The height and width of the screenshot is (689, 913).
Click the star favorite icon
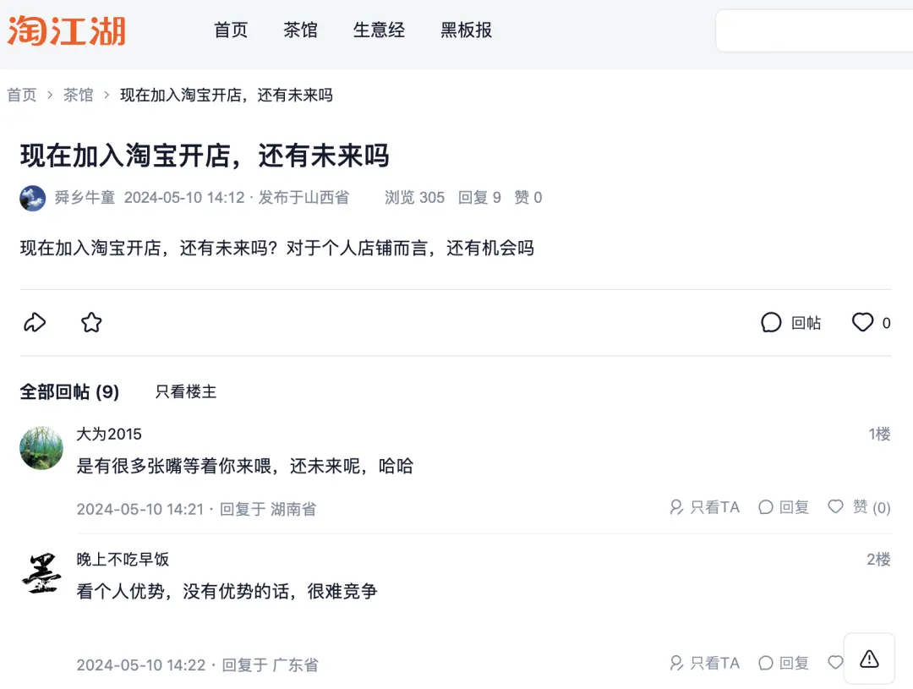[x=91, y=322]
